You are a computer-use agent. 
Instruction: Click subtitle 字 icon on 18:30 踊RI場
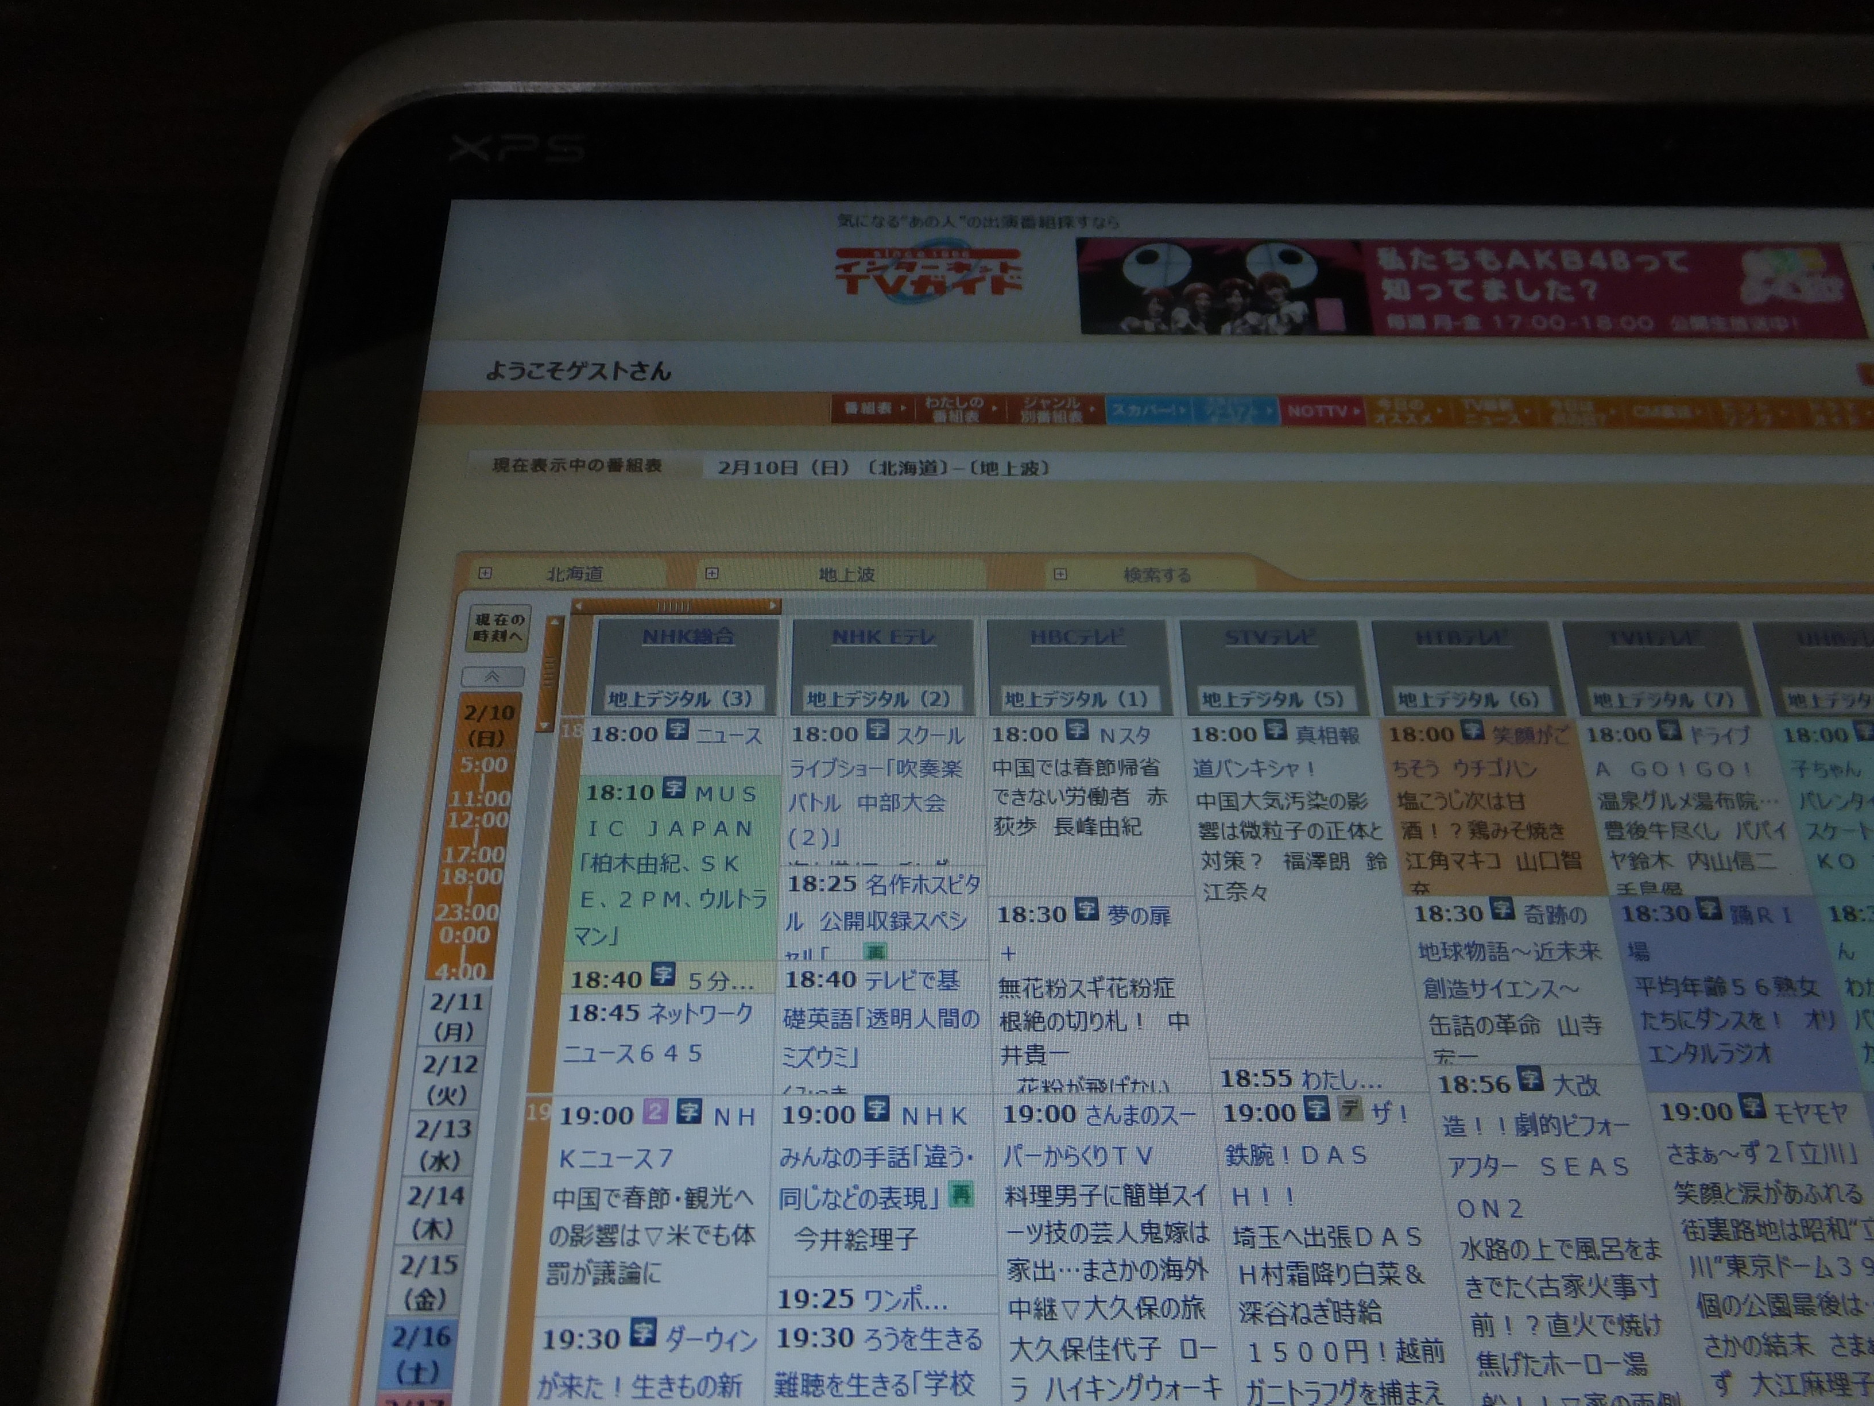(1710, 909)
